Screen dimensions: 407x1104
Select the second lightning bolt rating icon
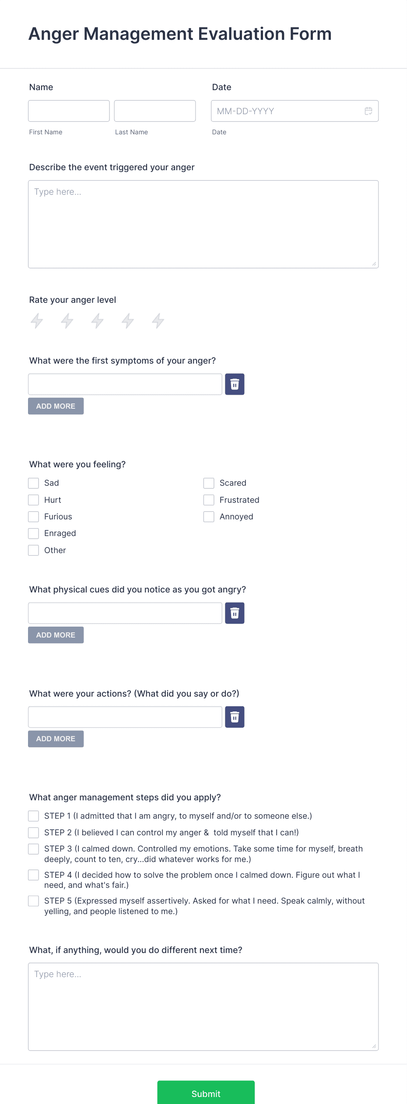pos(67,321)
